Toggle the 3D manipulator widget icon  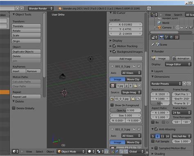[112, 151]
